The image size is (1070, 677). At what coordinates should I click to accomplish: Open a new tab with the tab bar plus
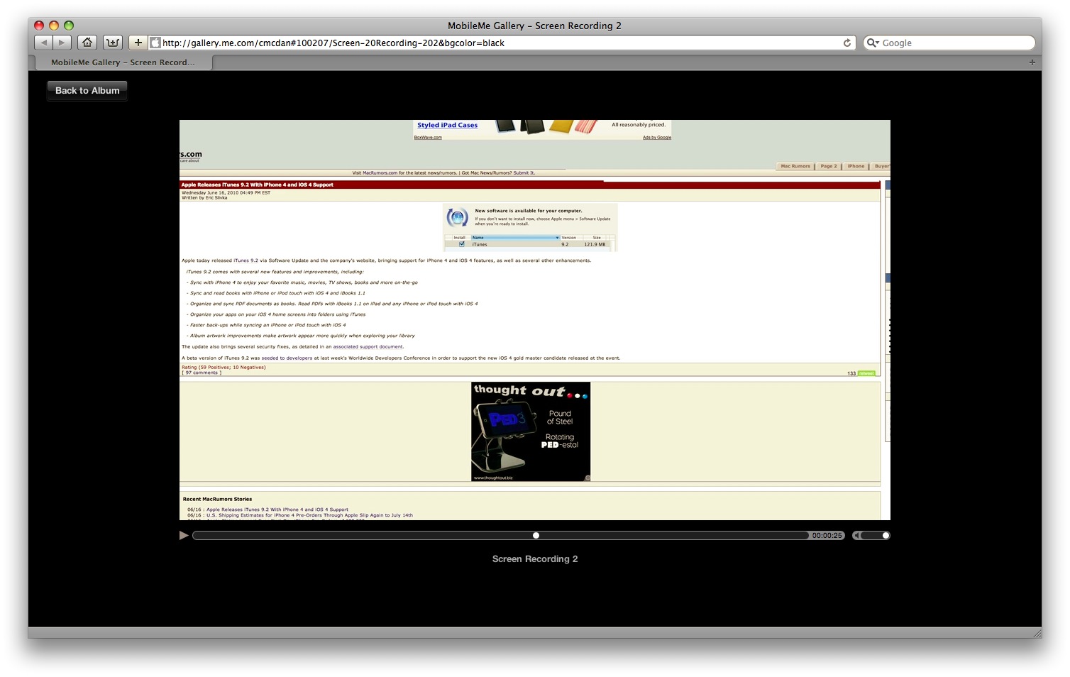[x=1032, y=62]
